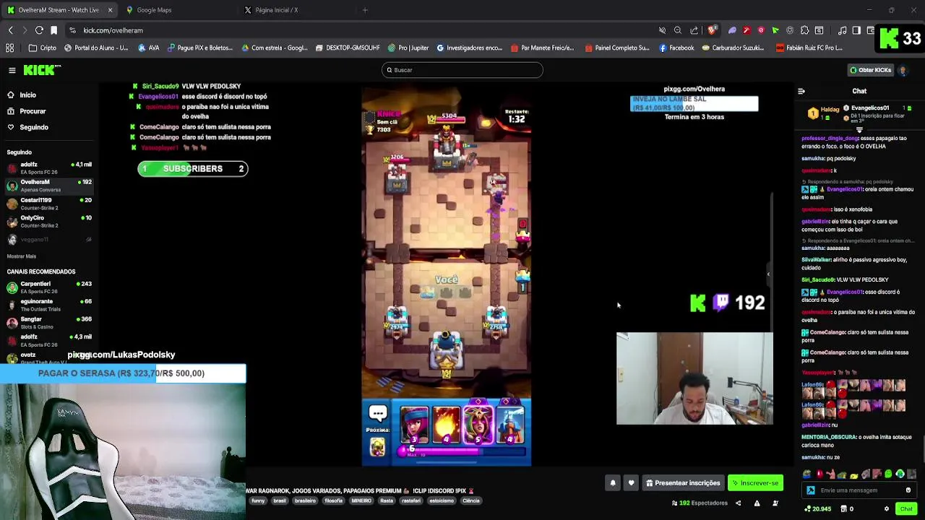The image size is (925, 520).
Task: Type area: click Envie uma mensagem field
Action: pyautogui.click(x=859, y=490)
